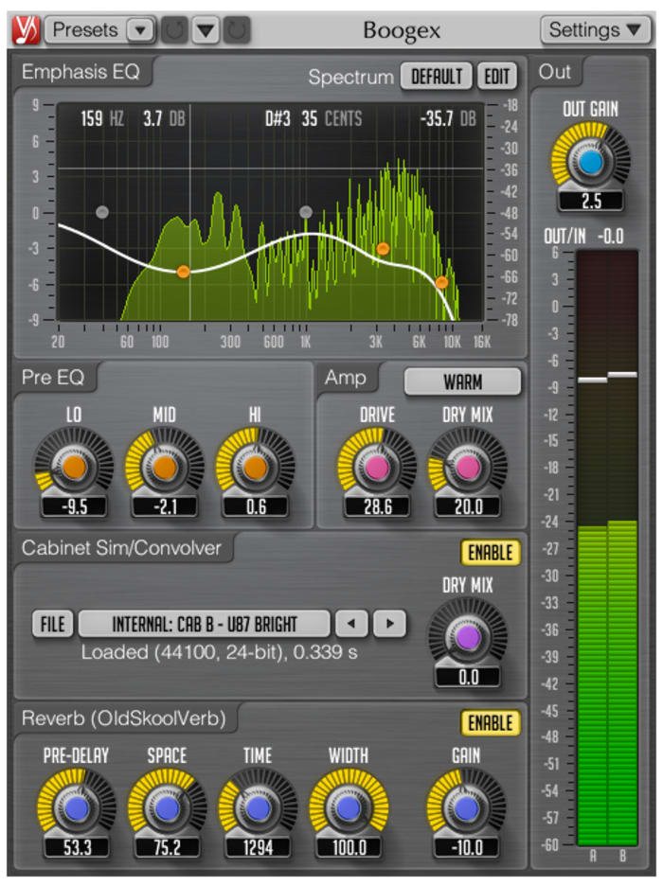Screen dimensions: 663x886
Task: Open the Presets menu
Action: (x=85, y=29)
